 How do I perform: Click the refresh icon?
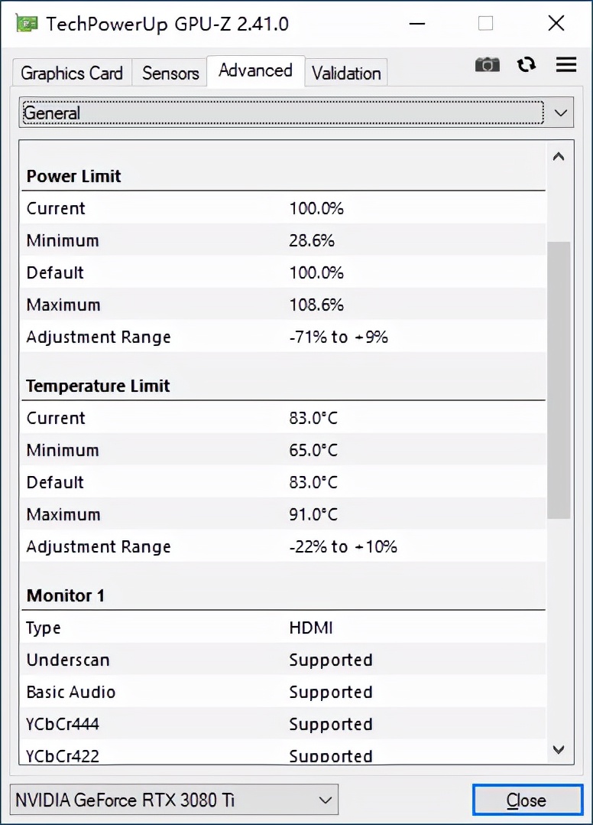coord(527,65)
